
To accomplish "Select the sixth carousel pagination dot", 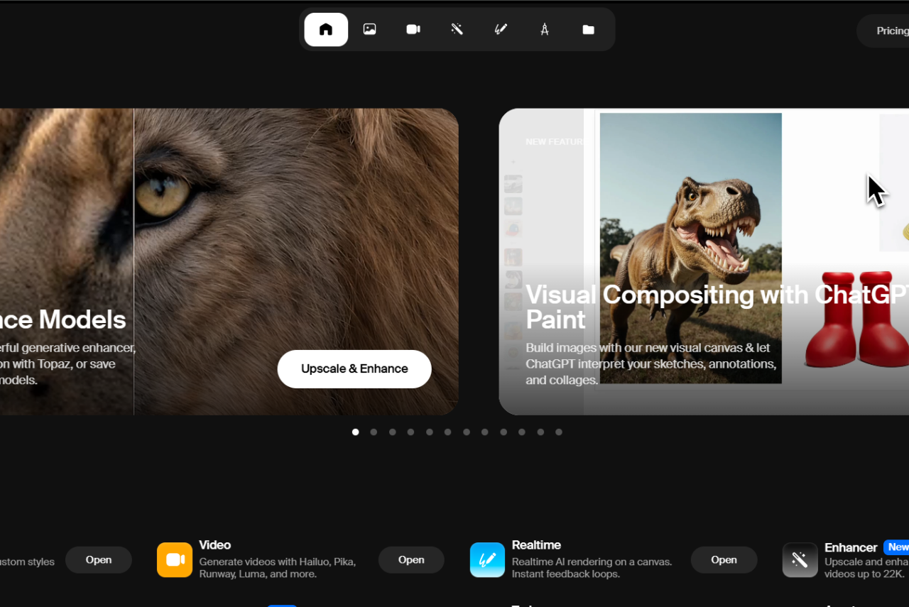I will point(447,432).
